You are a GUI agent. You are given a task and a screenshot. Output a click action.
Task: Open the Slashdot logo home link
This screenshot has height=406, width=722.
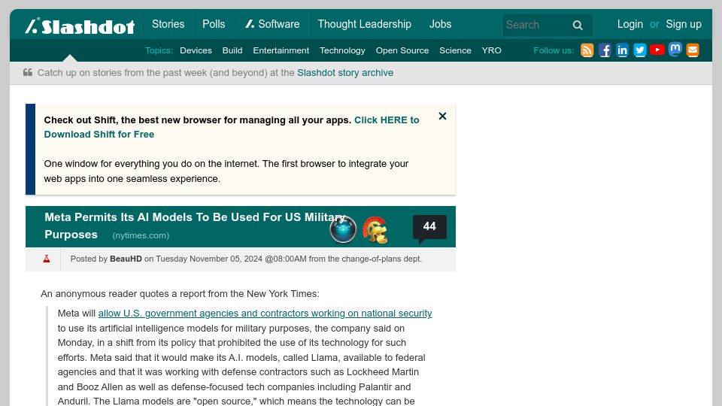[x=80, y=26]
